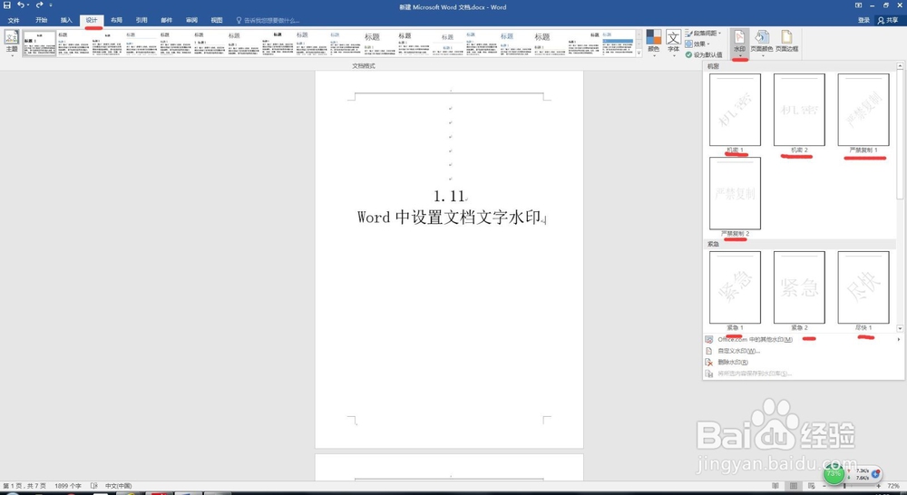Switch to web layout view icon

[811, 486]
